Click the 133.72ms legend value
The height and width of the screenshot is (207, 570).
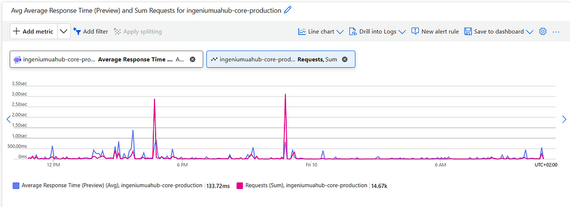tap(218, 186)
